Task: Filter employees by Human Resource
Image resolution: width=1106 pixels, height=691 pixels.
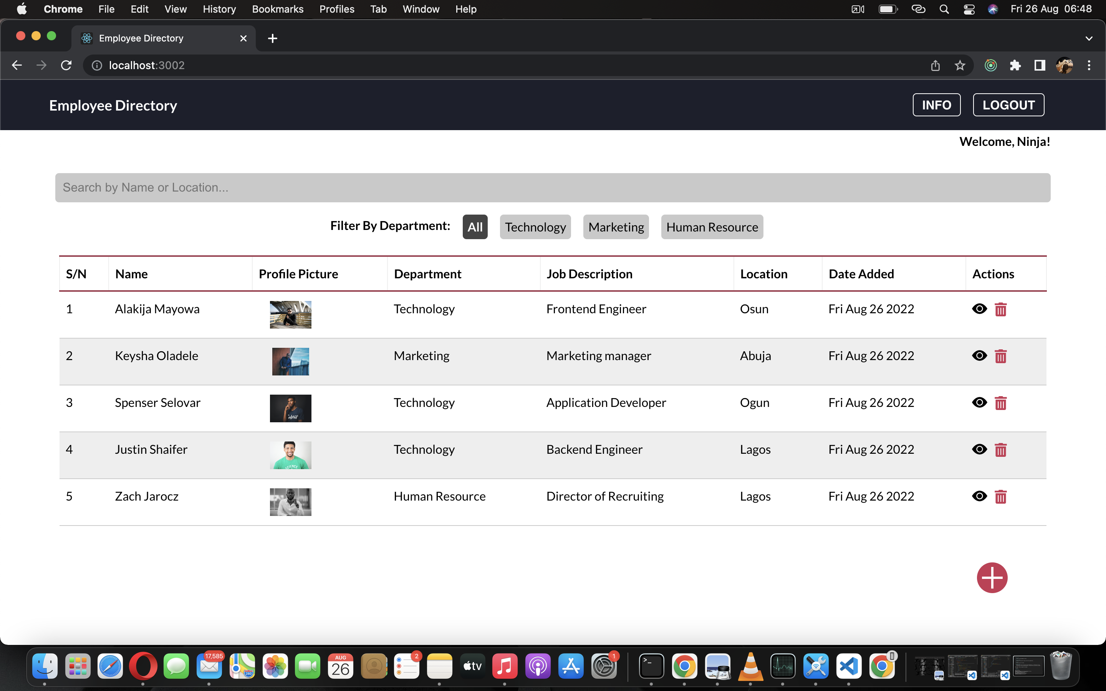Action: 712,226
